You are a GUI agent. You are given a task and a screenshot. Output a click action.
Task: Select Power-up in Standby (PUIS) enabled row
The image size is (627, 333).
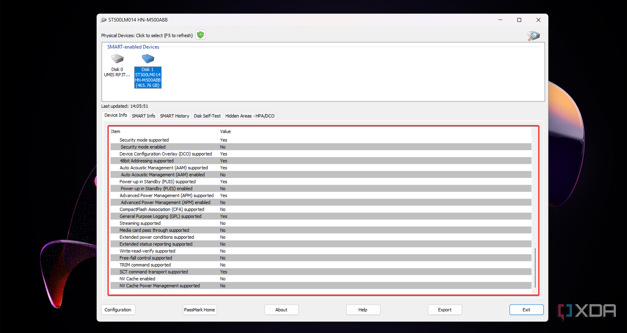pos(321,189)
